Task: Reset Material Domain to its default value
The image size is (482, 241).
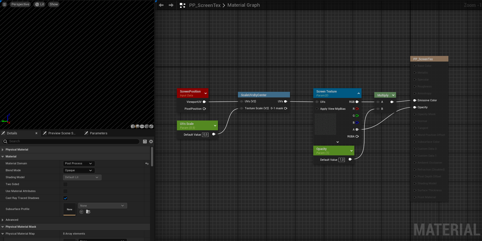Action: [x=147, y=164]
